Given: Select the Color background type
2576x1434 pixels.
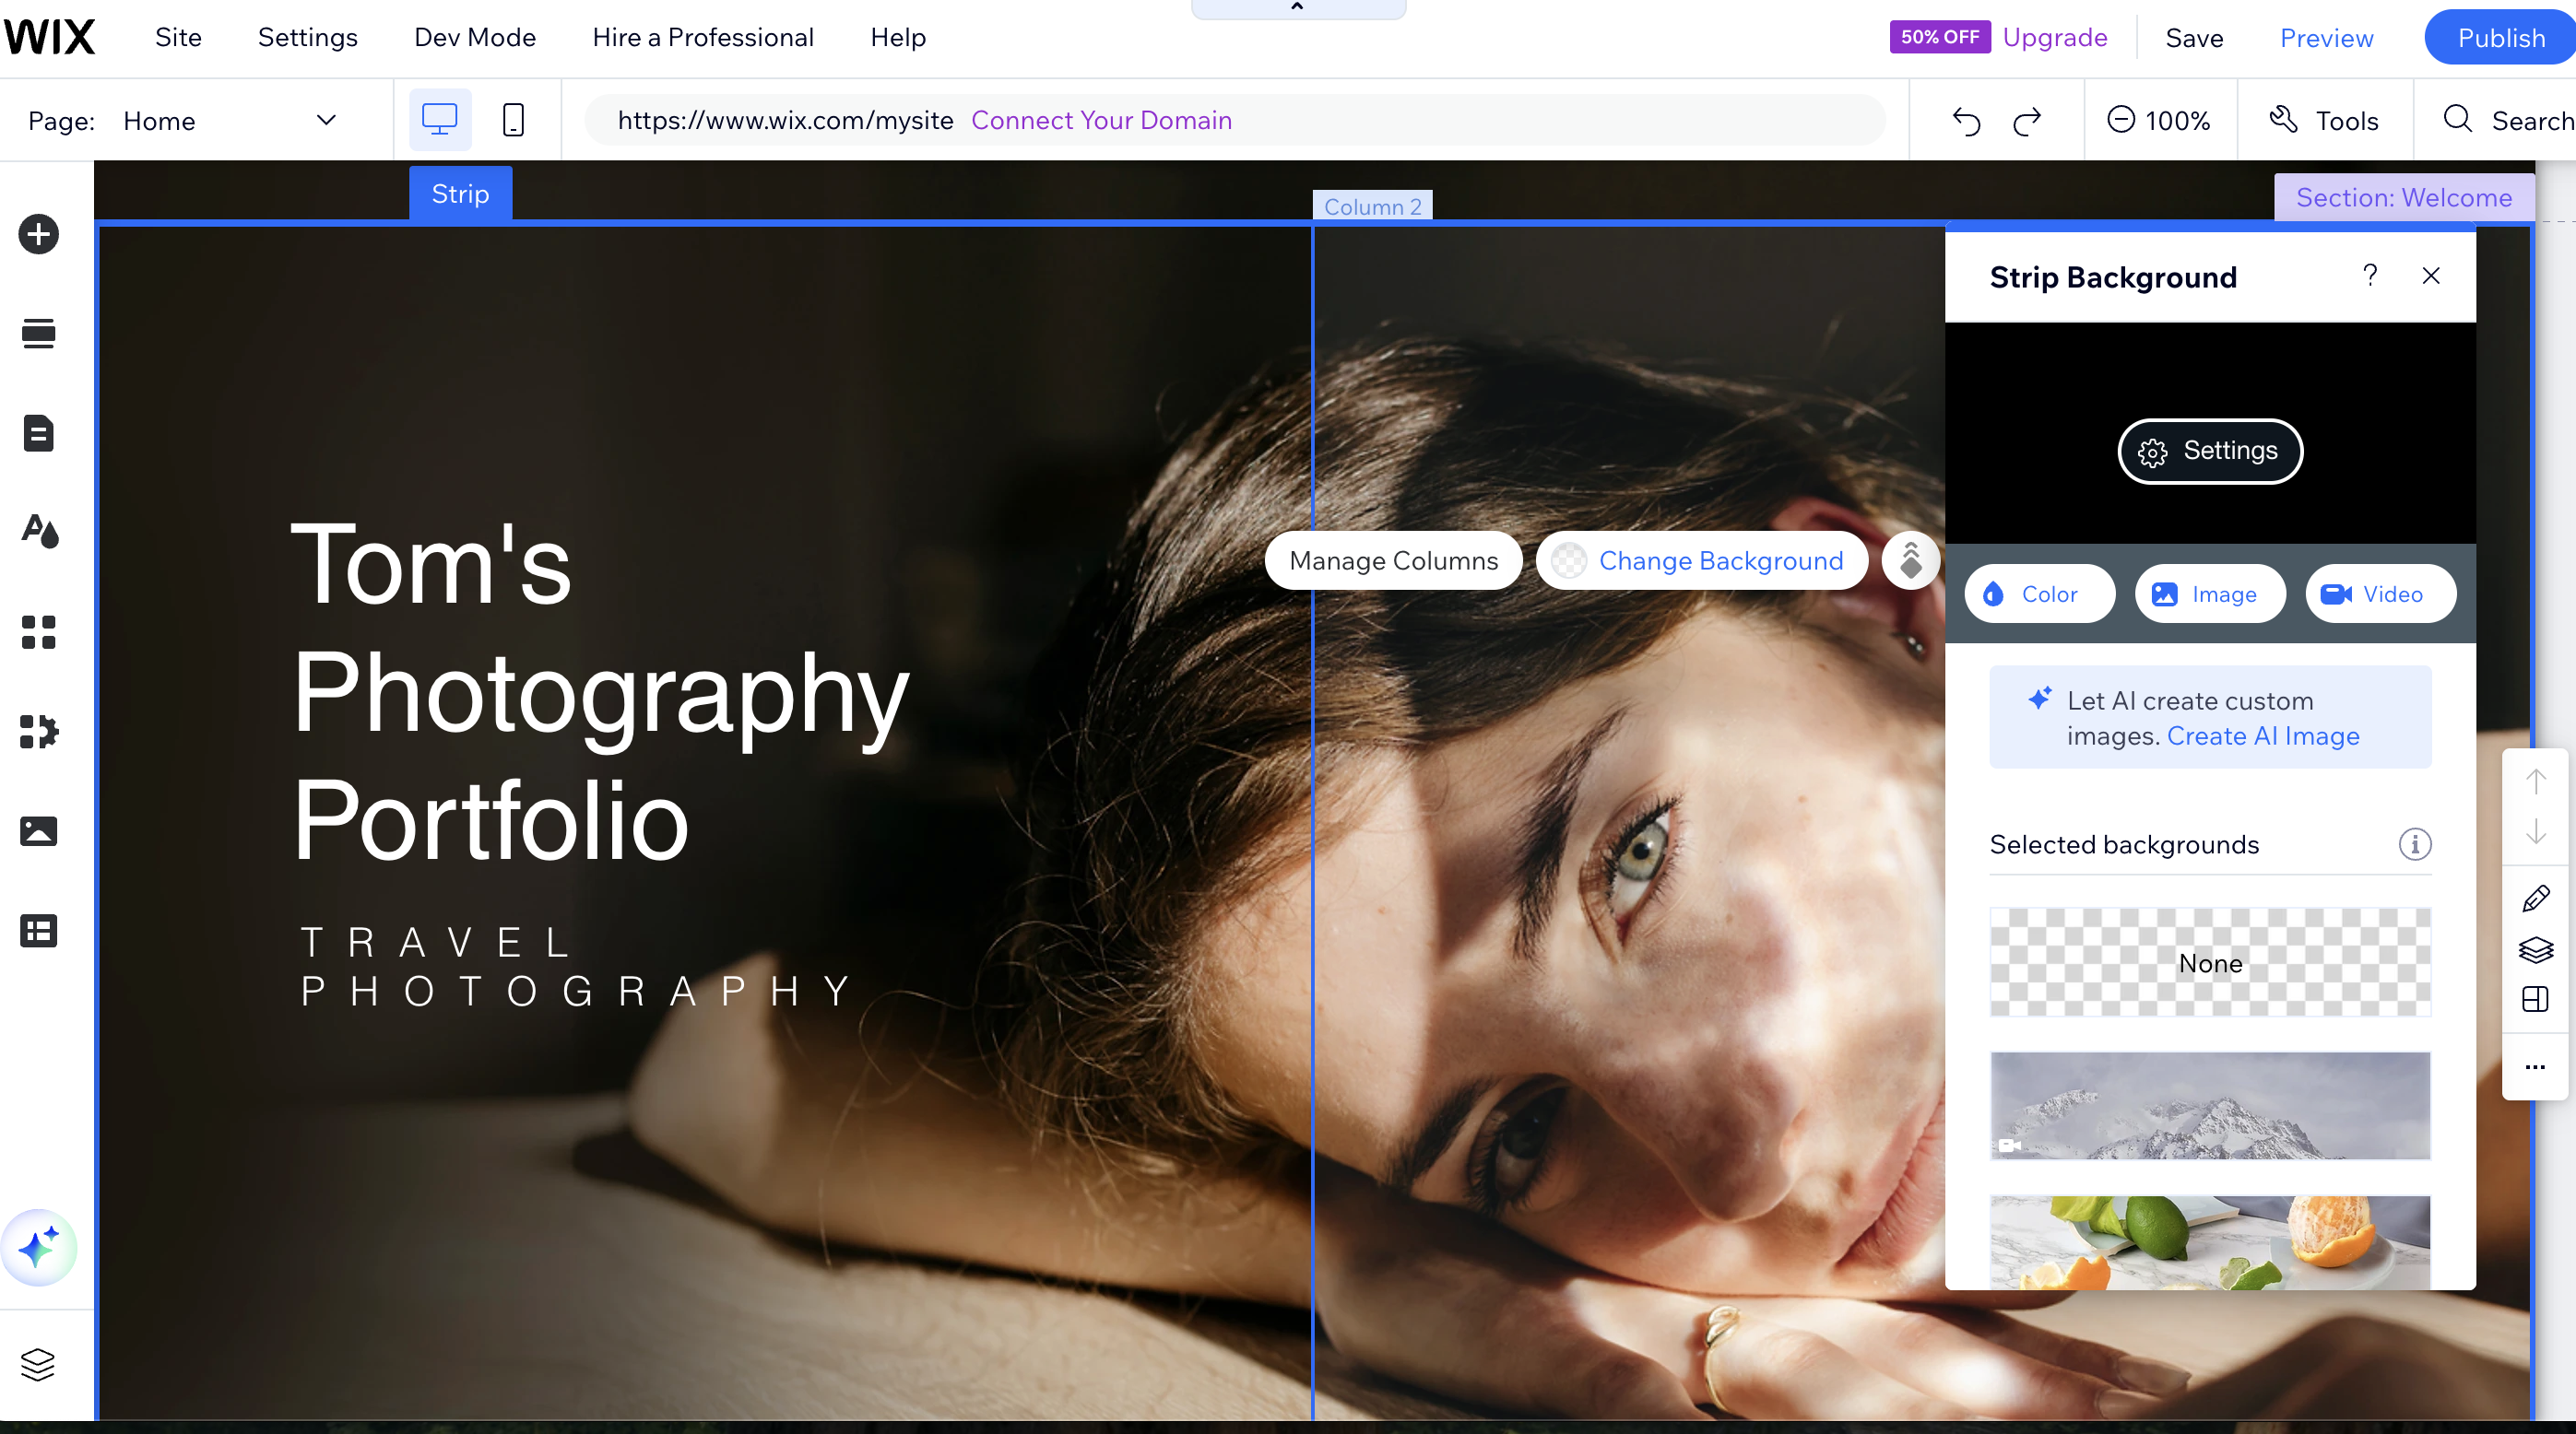Looking at the screenshot, I should pyautogui.click(x=2039, y=594).
